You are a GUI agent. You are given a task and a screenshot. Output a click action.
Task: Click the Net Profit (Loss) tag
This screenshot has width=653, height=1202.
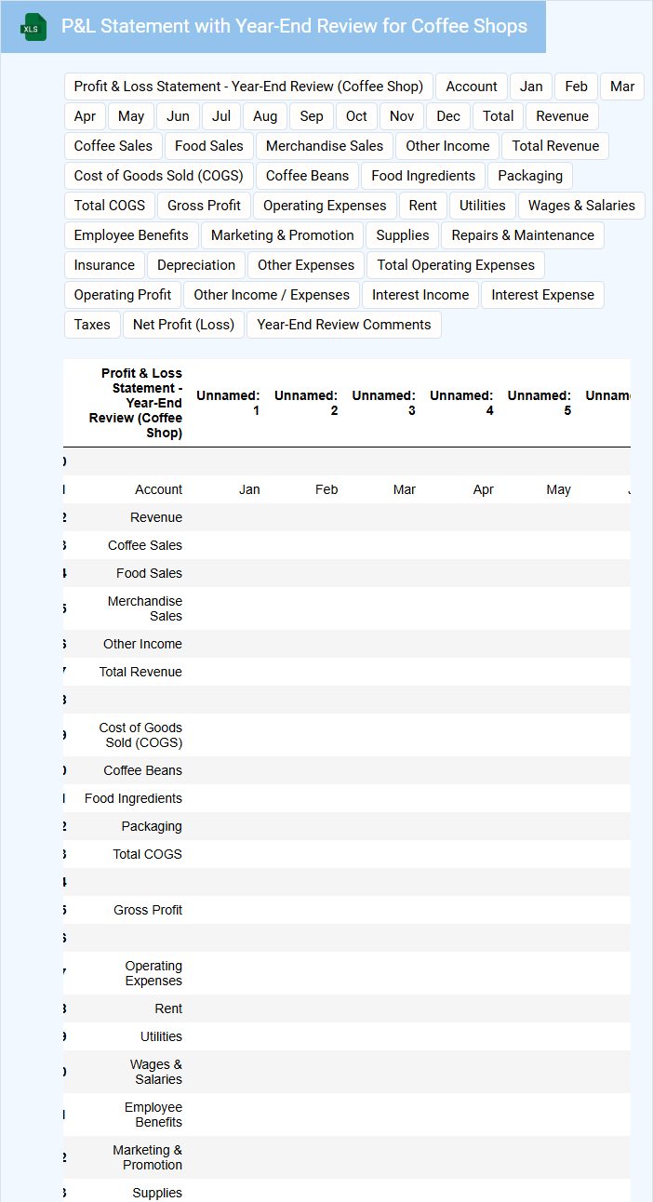(x=184, y=325)
